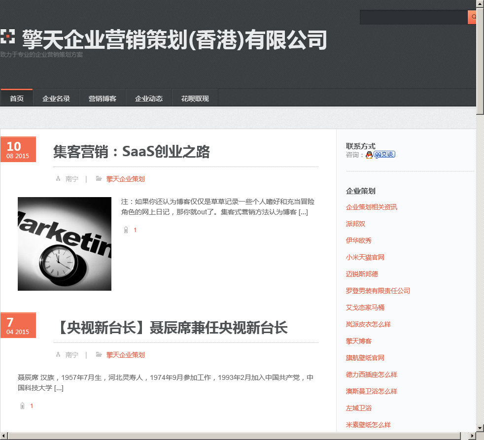Click folder icon in 央视新台长 post meta
The image size is (484, 440).
99,354
